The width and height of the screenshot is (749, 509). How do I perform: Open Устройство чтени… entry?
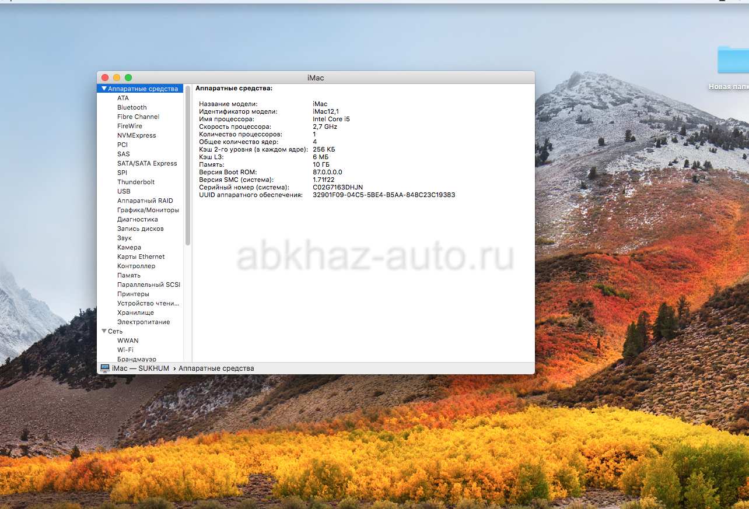[x=148, y=303]
